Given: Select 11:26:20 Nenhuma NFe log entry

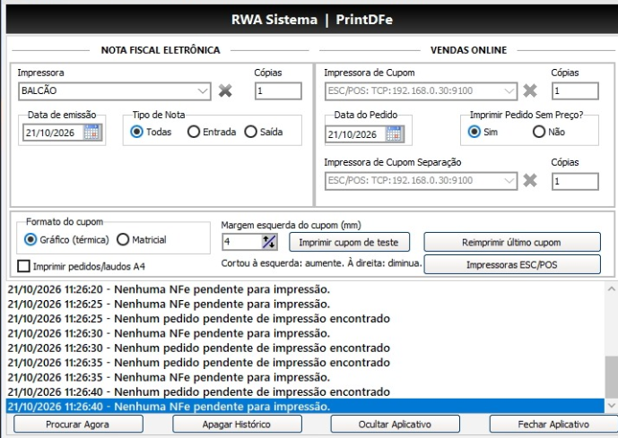Looking at the screenshot, I should tap(305, 289).
